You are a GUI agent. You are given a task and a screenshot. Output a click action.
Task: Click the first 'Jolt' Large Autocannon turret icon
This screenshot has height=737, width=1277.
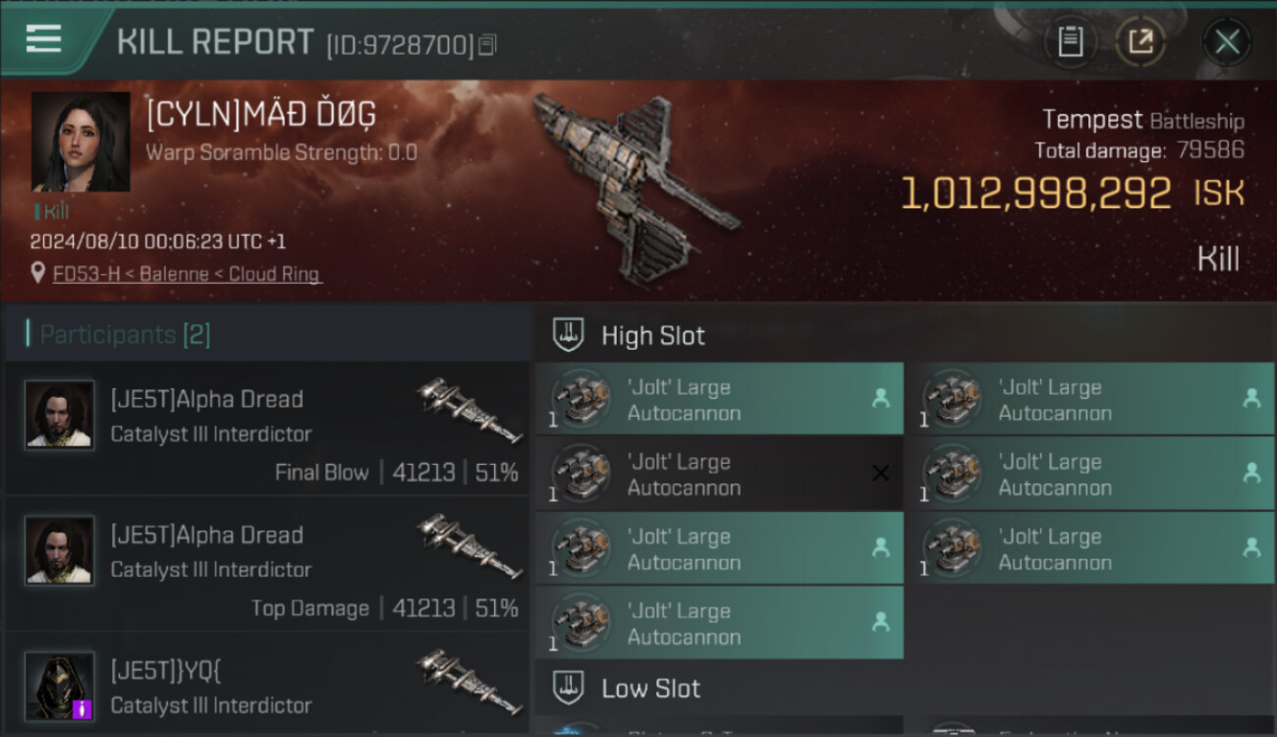pos(582,399)
